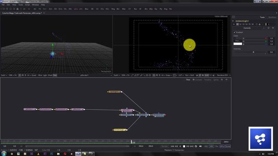The width and height of the screenshot is (278, 156).
Task: Add a Color Corrector (CC) tool
Action: pos(97,9)
